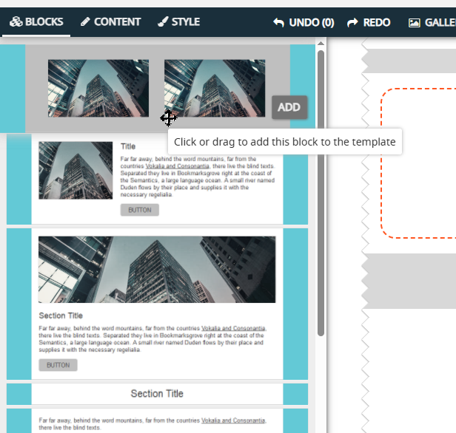This screenshot has width=456, height=433.
Task: Click the blocks panel vertical scrollbar thumb
Action: pos(321,194)
